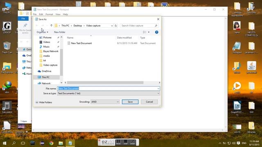262x147 pixels.
Task: Click File tab in File Explorer window
Action: click(x=23, y=18)
